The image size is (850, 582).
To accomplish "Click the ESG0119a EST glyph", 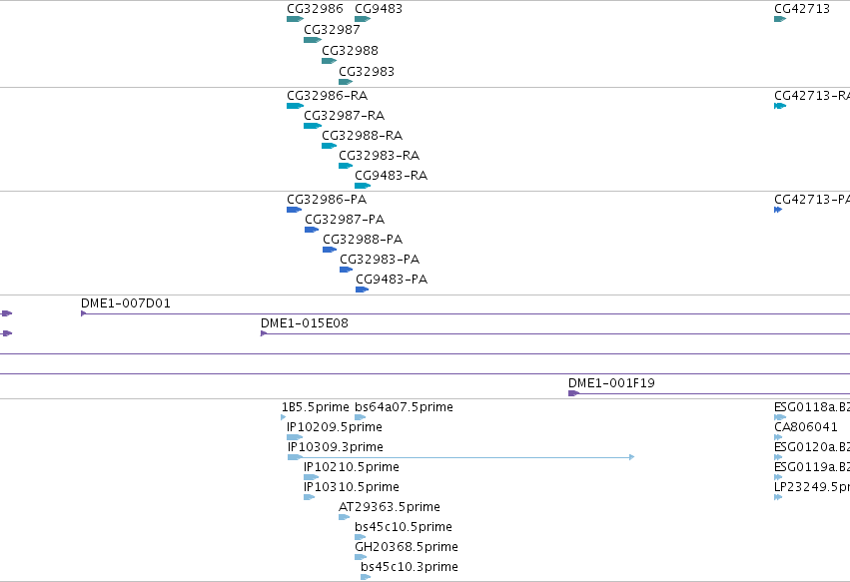I will pyautogui.click(x=778, y=477).
